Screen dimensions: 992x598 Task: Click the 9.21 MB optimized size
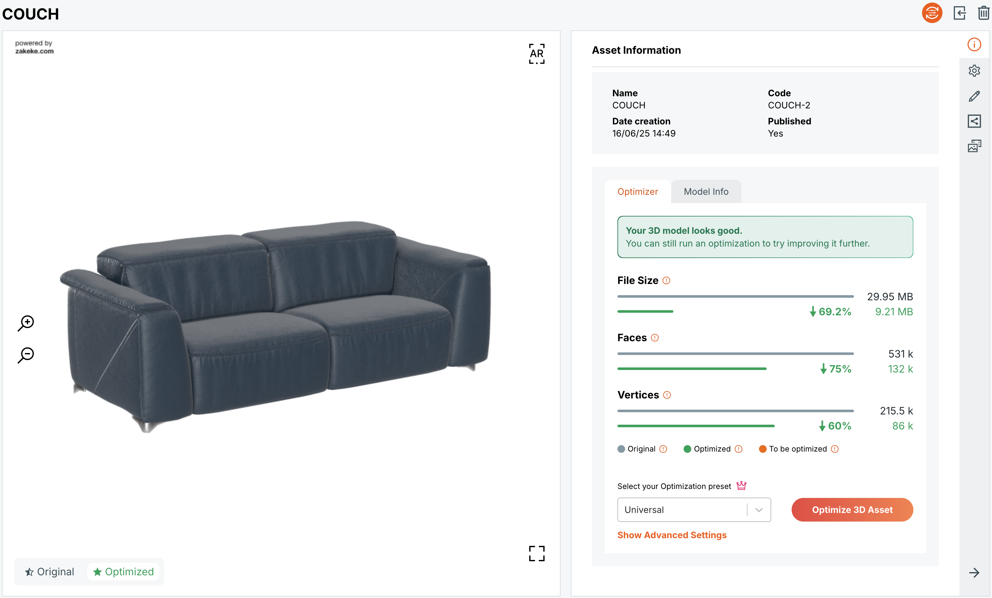pos(894,312)
